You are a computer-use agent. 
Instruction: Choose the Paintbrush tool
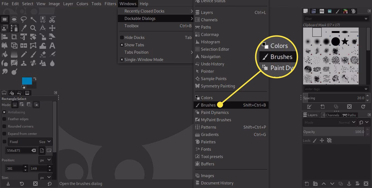click(x=33, y=54)
